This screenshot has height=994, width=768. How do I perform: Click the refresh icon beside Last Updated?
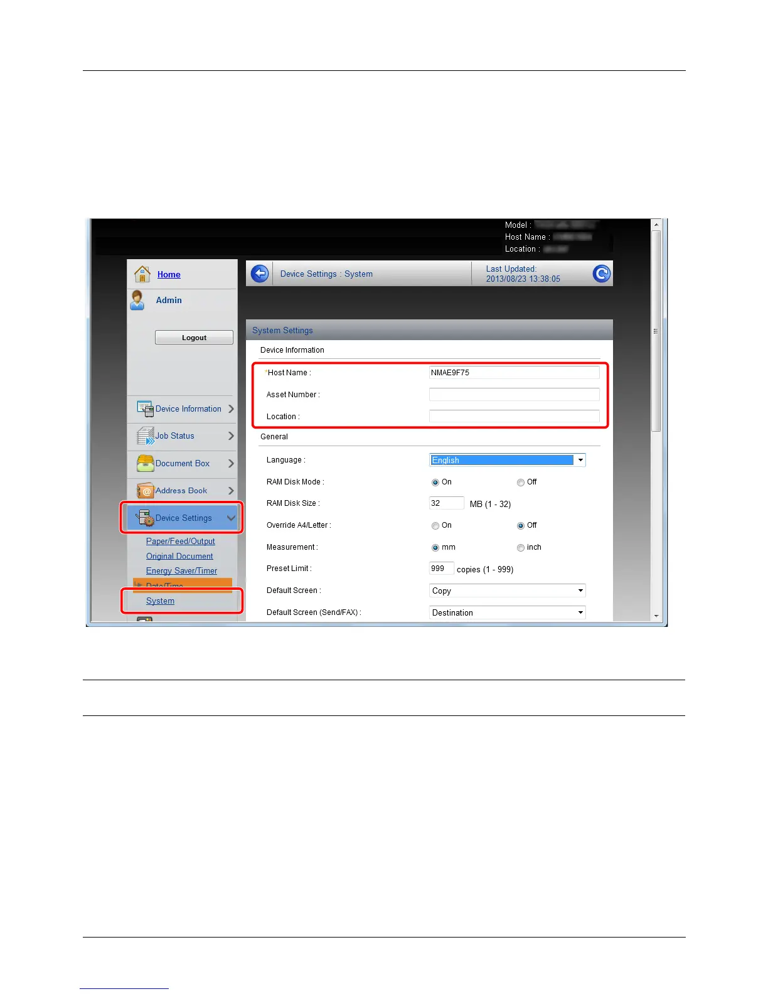pyautogui.click(x=602, y=274)
